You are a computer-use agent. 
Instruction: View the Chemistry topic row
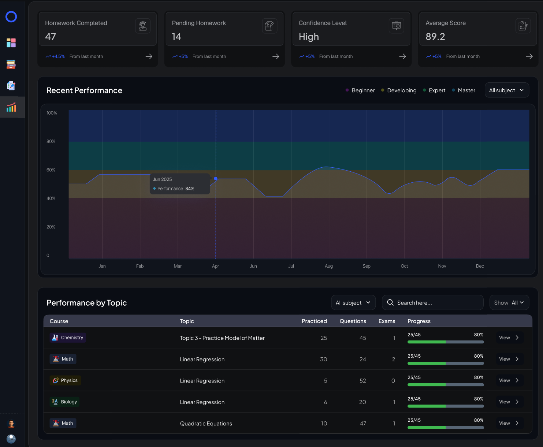point(509,338)
